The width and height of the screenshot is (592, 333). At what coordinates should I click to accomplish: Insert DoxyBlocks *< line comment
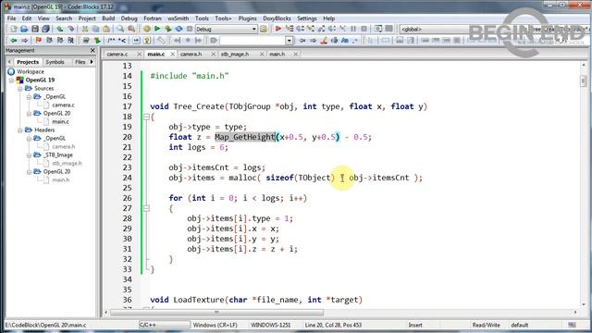click(122, 41)
